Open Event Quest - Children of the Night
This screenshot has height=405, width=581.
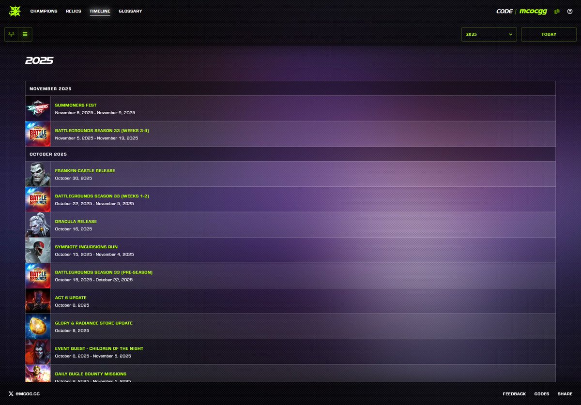click(x=99, y=348)
